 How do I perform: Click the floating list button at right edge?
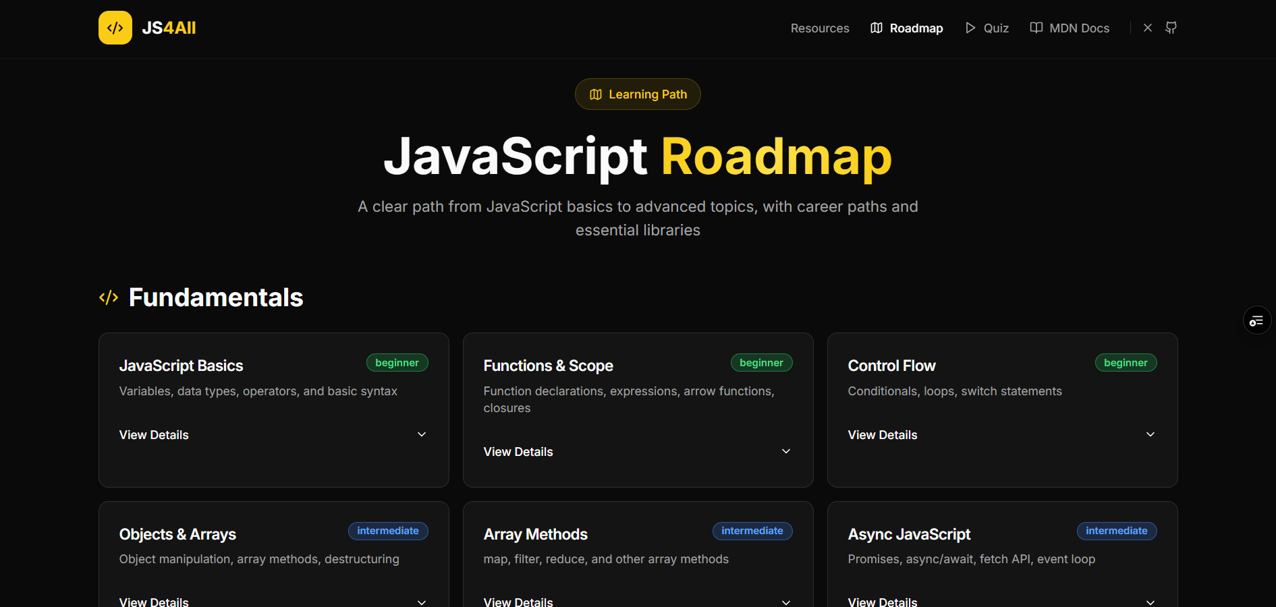(x=1256, y=320)
